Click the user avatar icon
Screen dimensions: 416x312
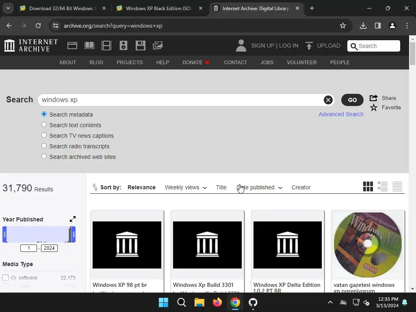241,45
